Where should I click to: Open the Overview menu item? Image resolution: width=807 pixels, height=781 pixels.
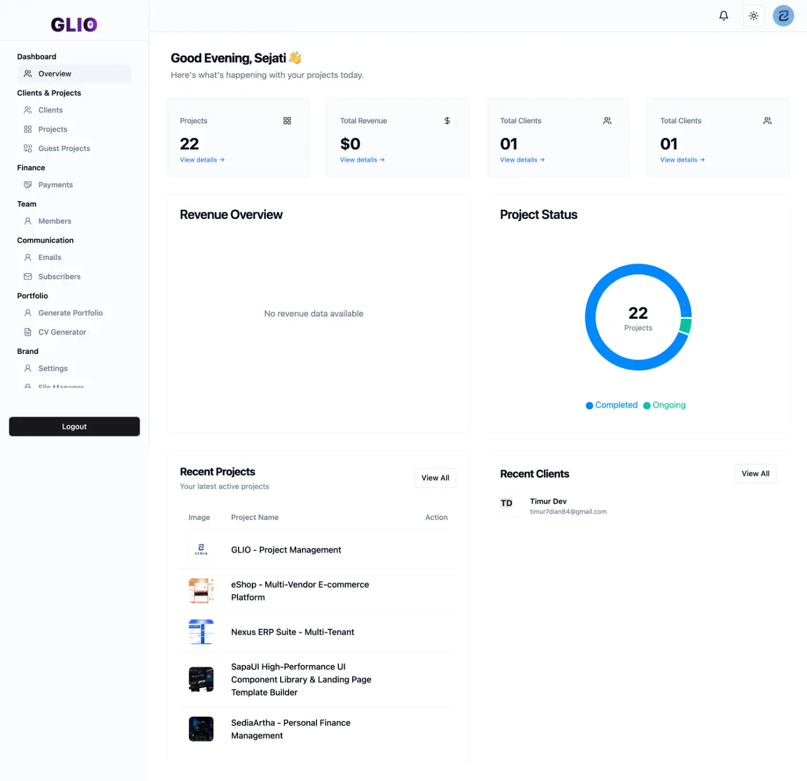pos(74,74)
